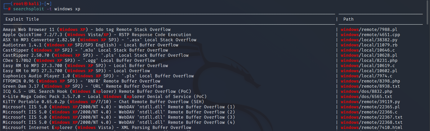Click the path windows/remote/7410.html
This screenshot has height=131, width=430.
pyautogui.click(x=371, y=128)
